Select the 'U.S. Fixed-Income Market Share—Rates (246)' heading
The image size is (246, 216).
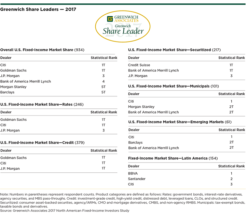(42, 105)
